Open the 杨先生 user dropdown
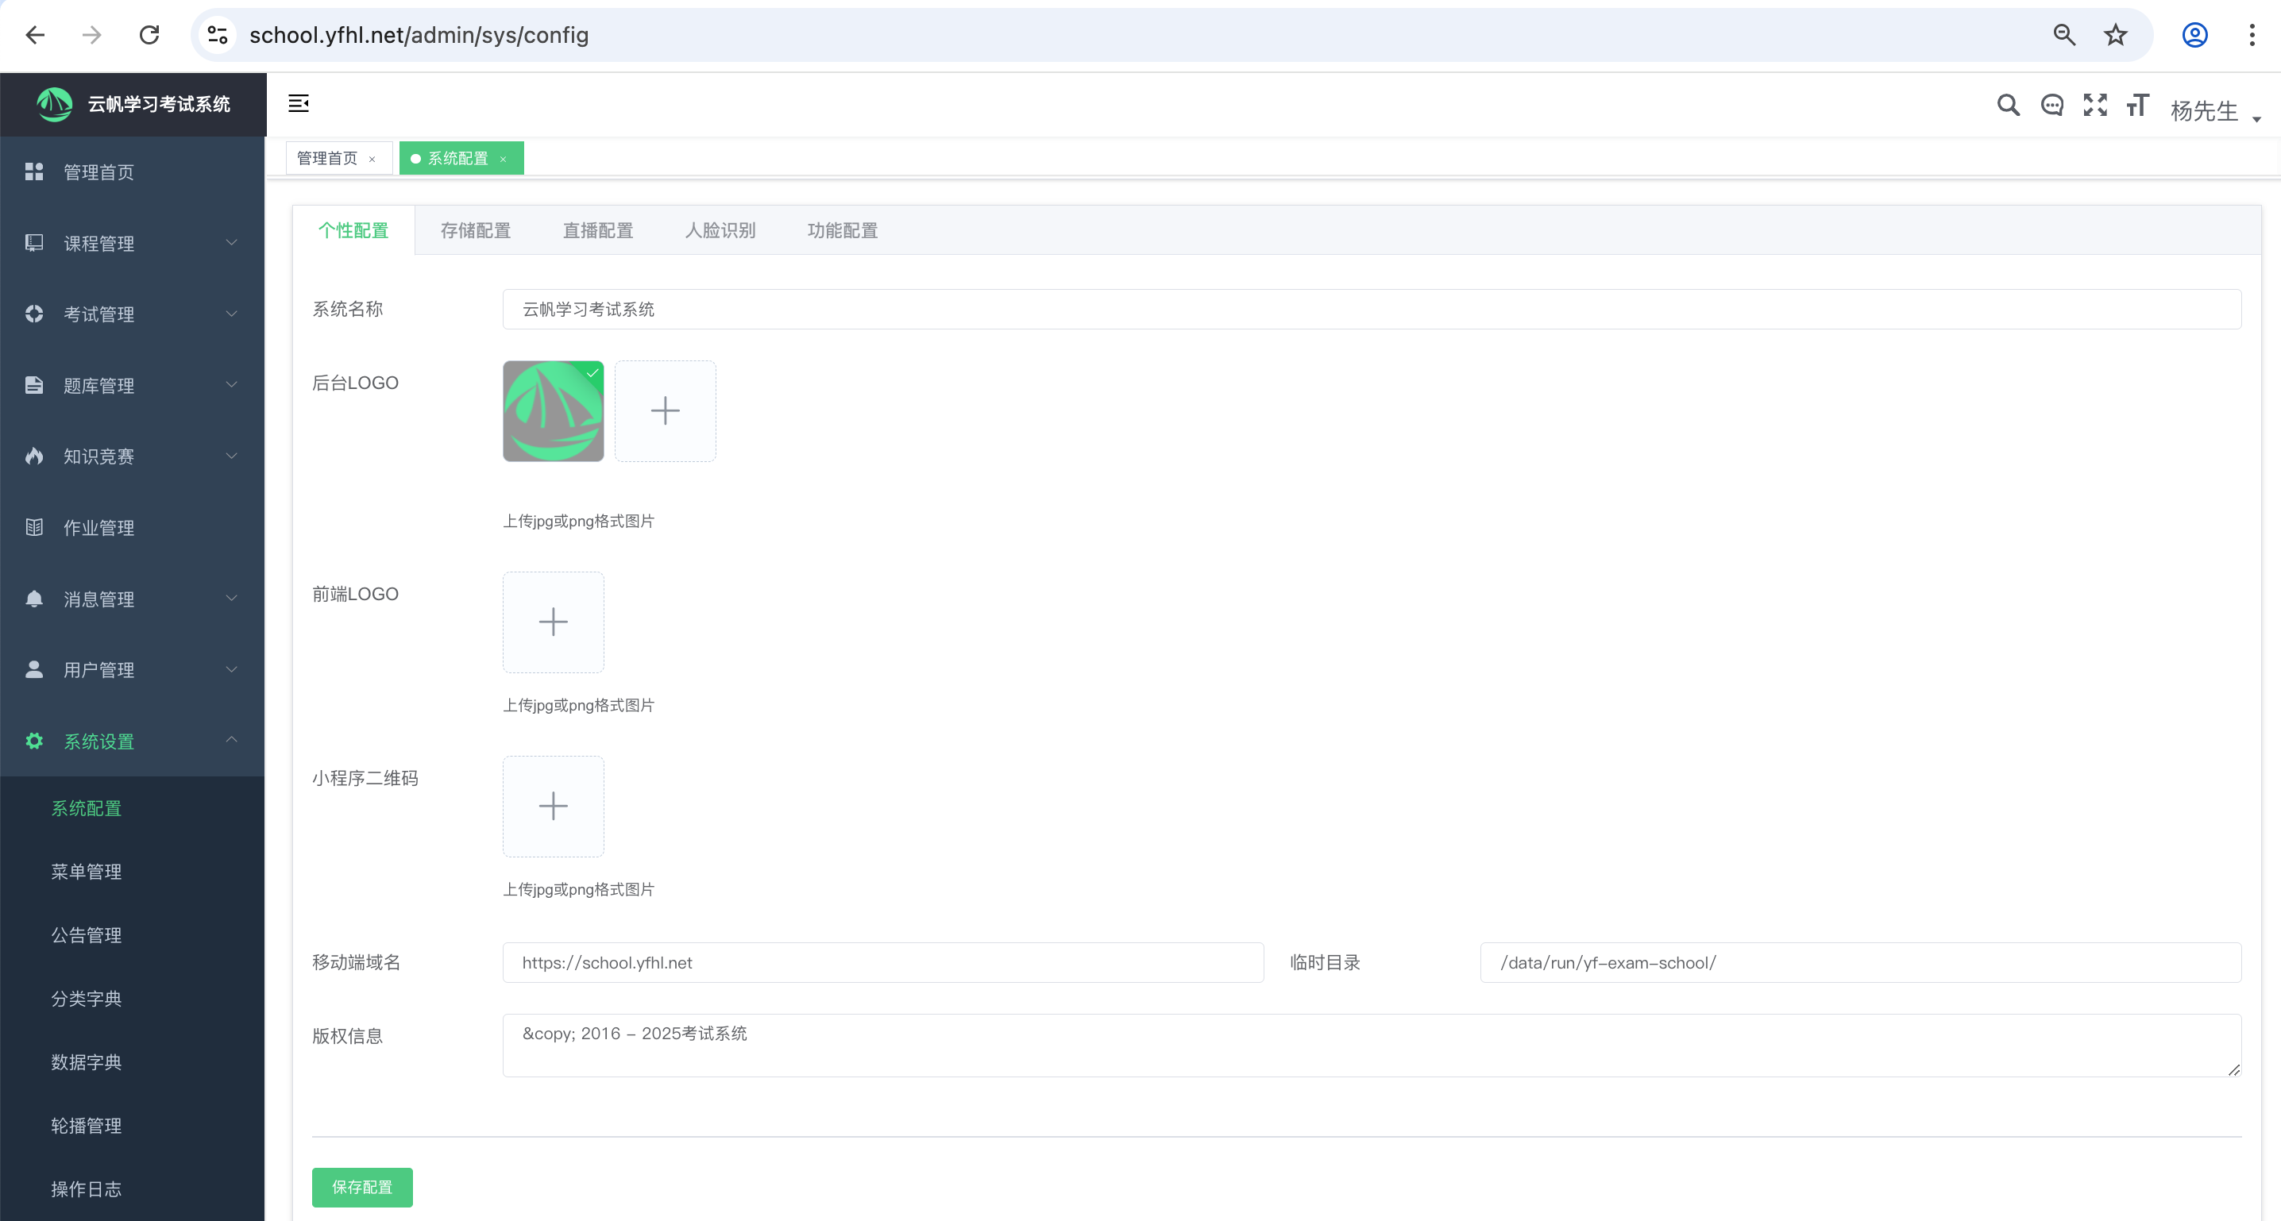 (2214, 110)
